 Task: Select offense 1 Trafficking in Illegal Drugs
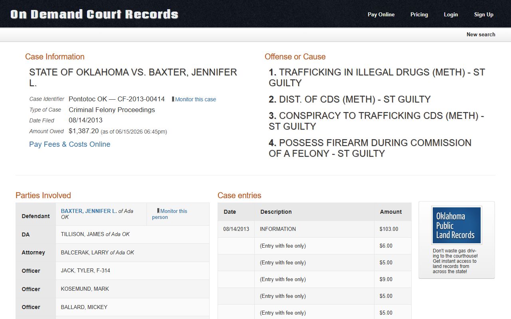pyautogui.click(x=377, y=77)
